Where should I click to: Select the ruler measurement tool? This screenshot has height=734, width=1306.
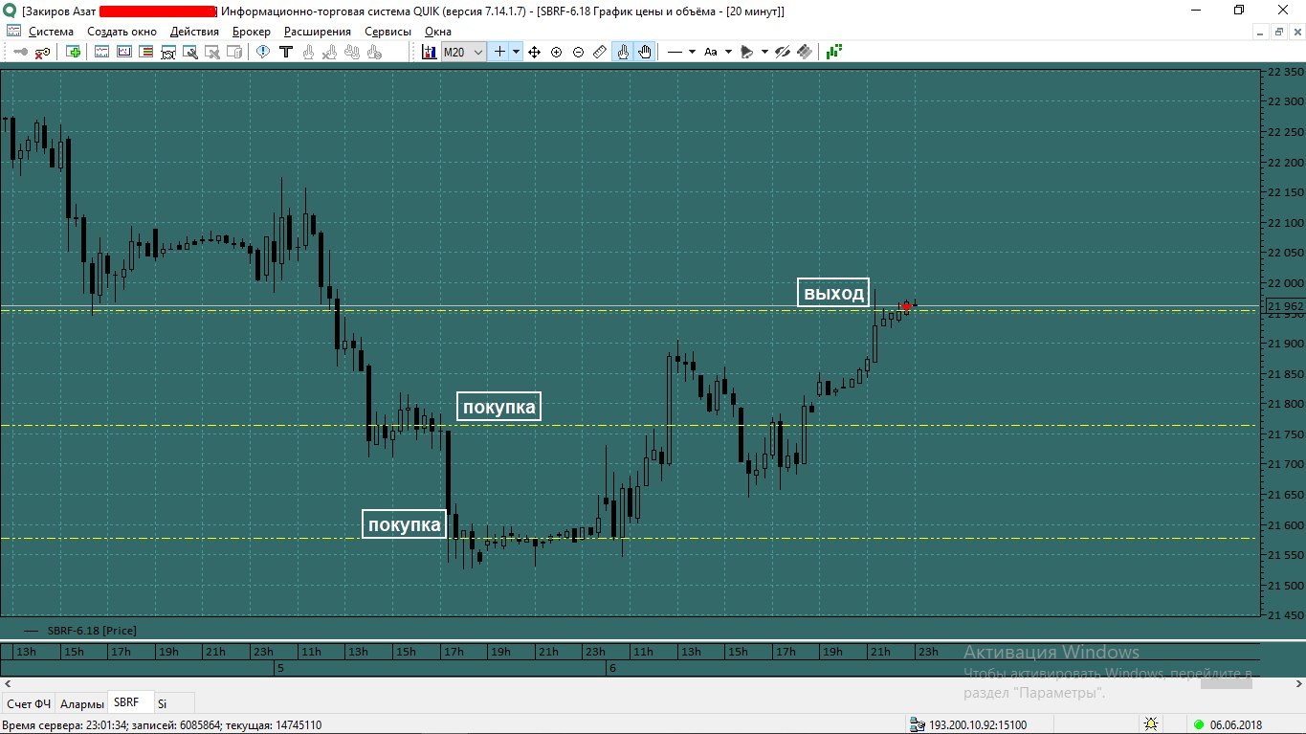pos(600,52)
